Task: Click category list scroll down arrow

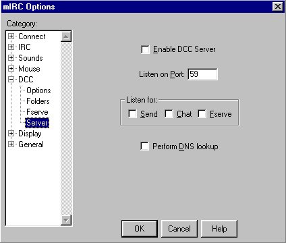Action: (66, 220)
